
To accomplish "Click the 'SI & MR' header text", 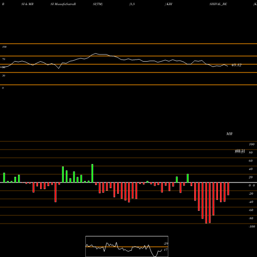I will pyautogui.click(x=27, y=4).
